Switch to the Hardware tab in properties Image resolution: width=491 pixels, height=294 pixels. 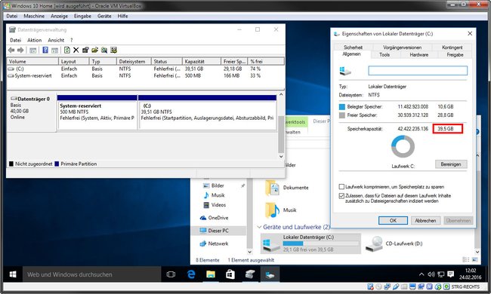(x=418, y=55)
